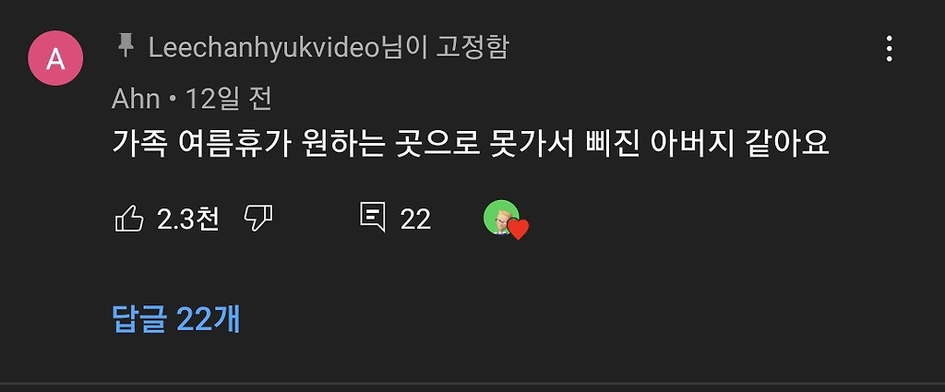This screenshot has height=392, width=945.
Task: Open the creator's green avatar thumbnail
Action: [x=501, y=218]
